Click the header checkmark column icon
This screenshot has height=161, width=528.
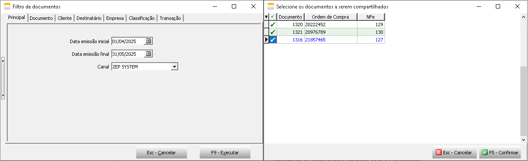pos(273,17)
